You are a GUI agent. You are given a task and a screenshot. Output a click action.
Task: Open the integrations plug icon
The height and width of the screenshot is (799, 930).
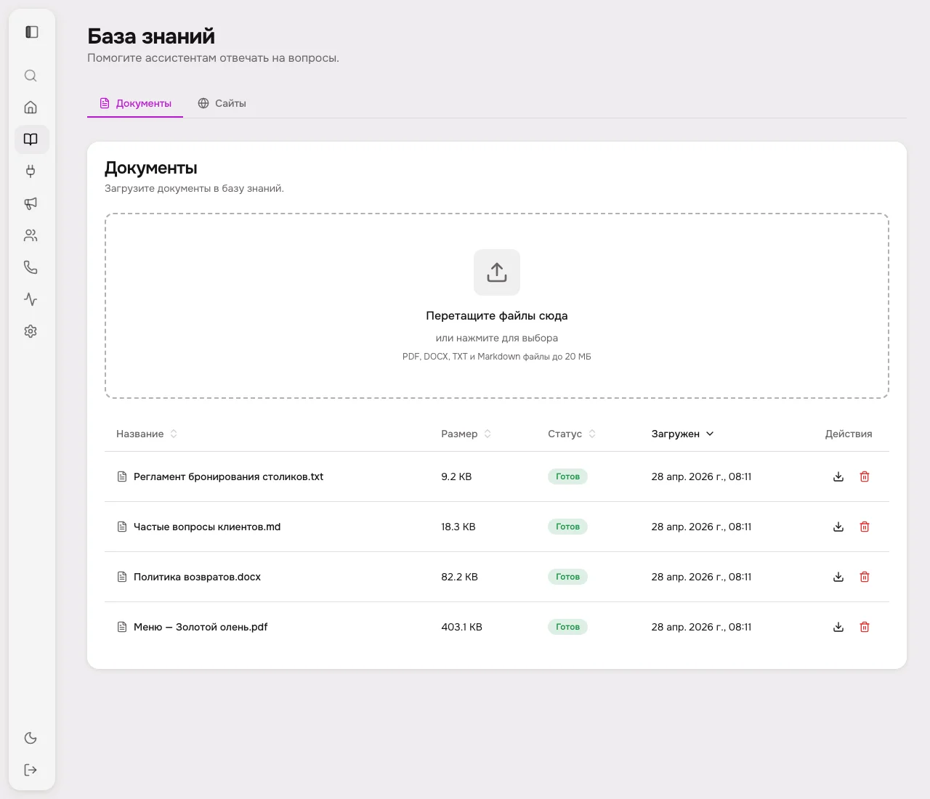point(31,171)
